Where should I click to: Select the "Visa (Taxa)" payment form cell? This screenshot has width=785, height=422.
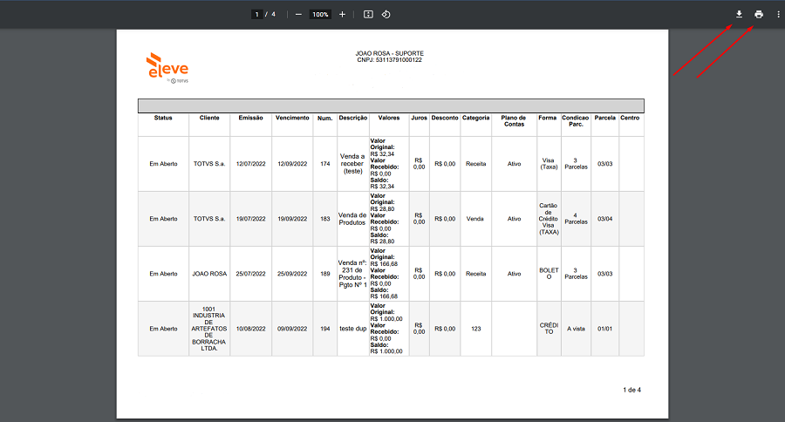(549, 164)
